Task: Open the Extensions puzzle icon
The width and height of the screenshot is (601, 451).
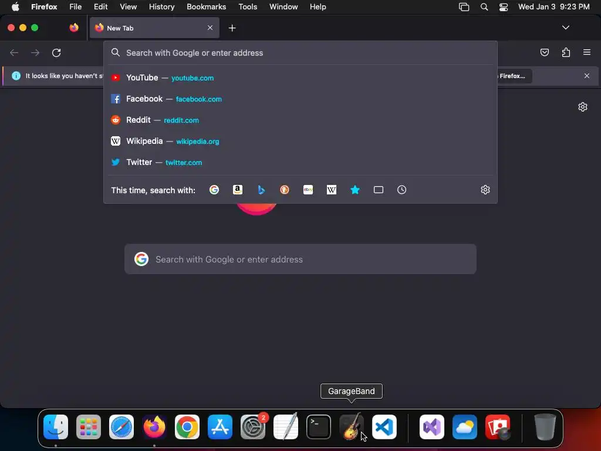Action: click(566, 52)
